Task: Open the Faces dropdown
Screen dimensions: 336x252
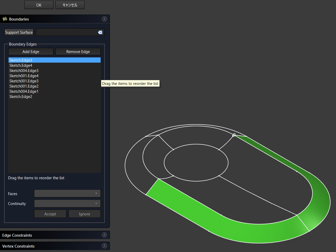Action: coord(67,193)
